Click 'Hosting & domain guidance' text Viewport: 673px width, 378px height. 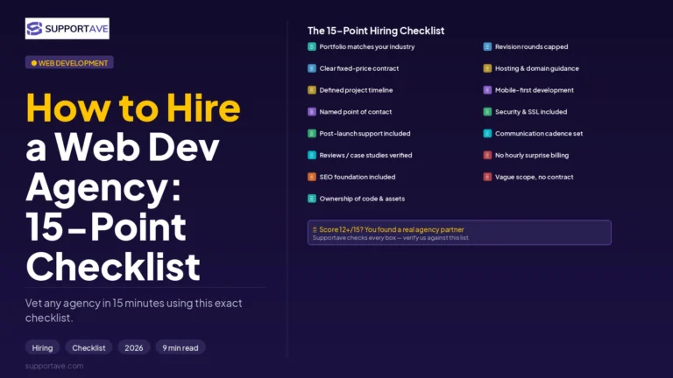(537, 68)
